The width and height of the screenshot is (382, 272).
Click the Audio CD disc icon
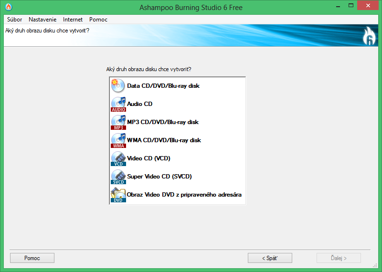(118, 104)
